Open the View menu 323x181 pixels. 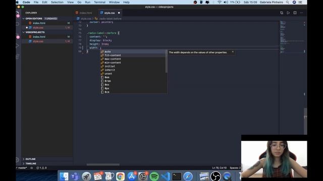[70, 2]
